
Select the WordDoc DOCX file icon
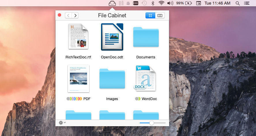145,78
